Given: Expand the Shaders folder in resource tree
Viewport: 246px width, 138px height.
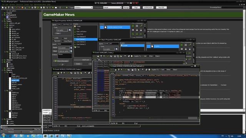Looking at the screenshot, I should click(3, 60).
